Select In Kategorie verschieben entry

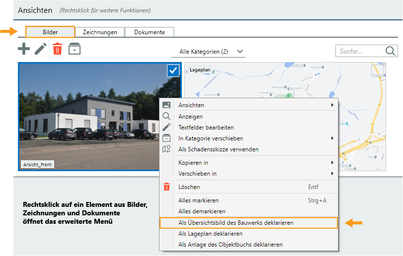pos(249,138)
